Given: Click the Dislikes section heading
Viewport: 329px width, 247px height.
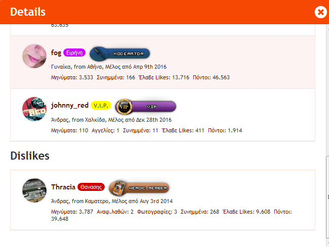Looking at the screenshot, I should (x=30, y=156).
